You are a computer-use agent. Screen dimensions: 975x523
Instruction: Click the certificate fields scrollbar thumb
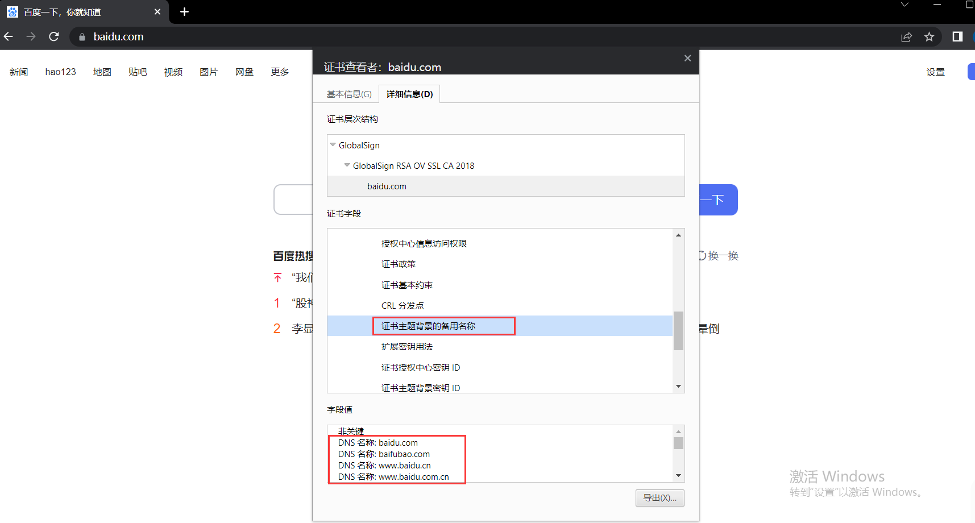pos(678,331)
